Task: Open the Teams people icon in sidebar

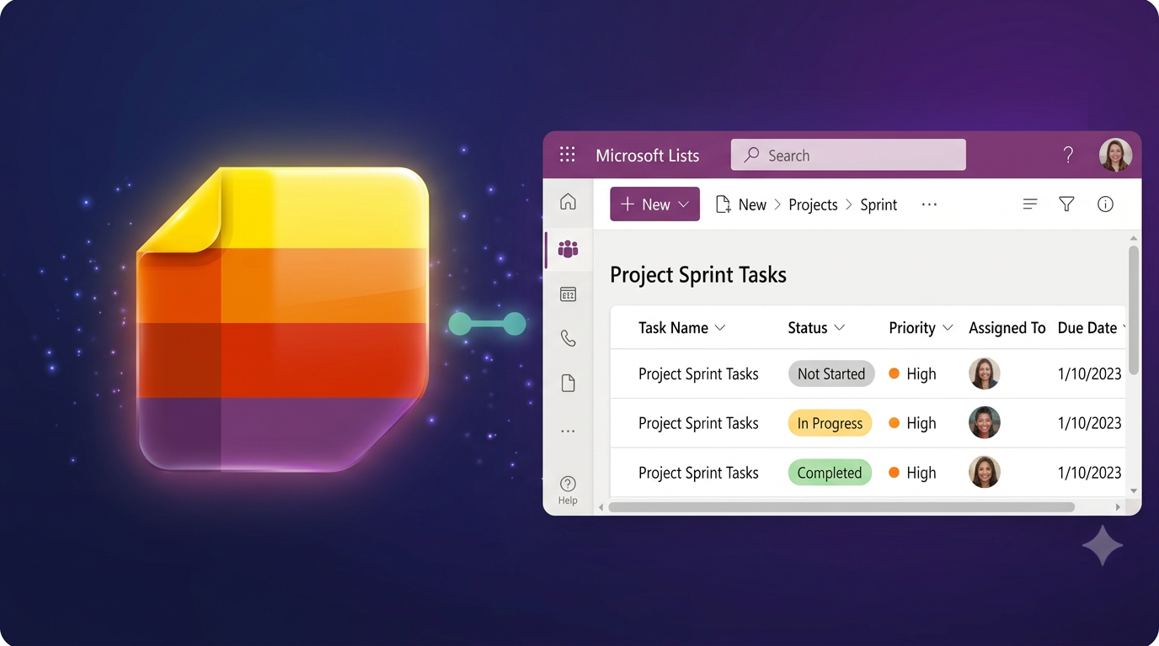Action: [x=569, y=249]
